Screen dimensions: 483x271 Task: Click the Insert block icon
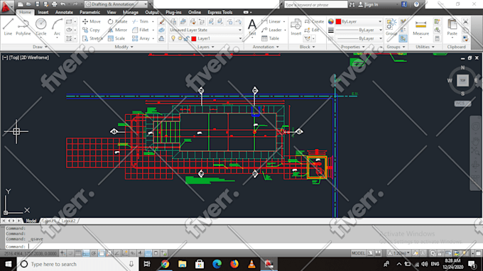[296, 27]
